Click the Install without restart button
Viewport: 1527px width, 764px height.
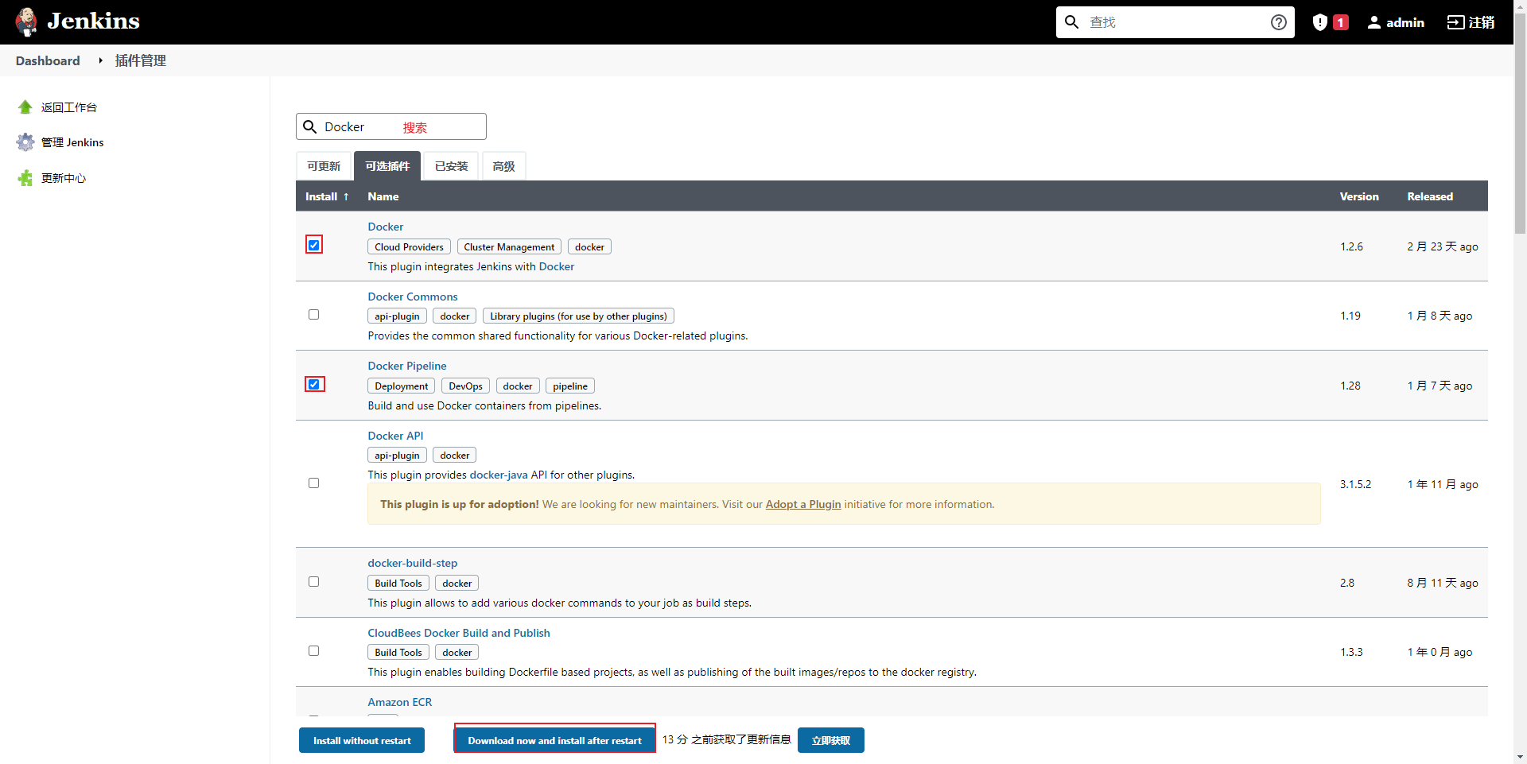coord(362,740)
